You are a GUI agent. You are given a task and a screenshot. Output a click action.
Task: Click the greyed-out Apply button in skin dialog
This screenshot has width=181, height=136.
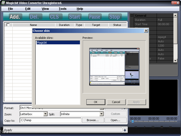137,102
